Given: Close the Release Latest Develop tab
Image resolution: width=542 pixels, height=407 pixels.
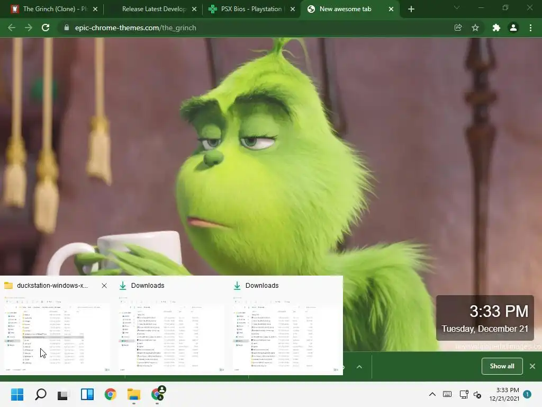Looking at the screenshot, I should click(x=194, y=9).
